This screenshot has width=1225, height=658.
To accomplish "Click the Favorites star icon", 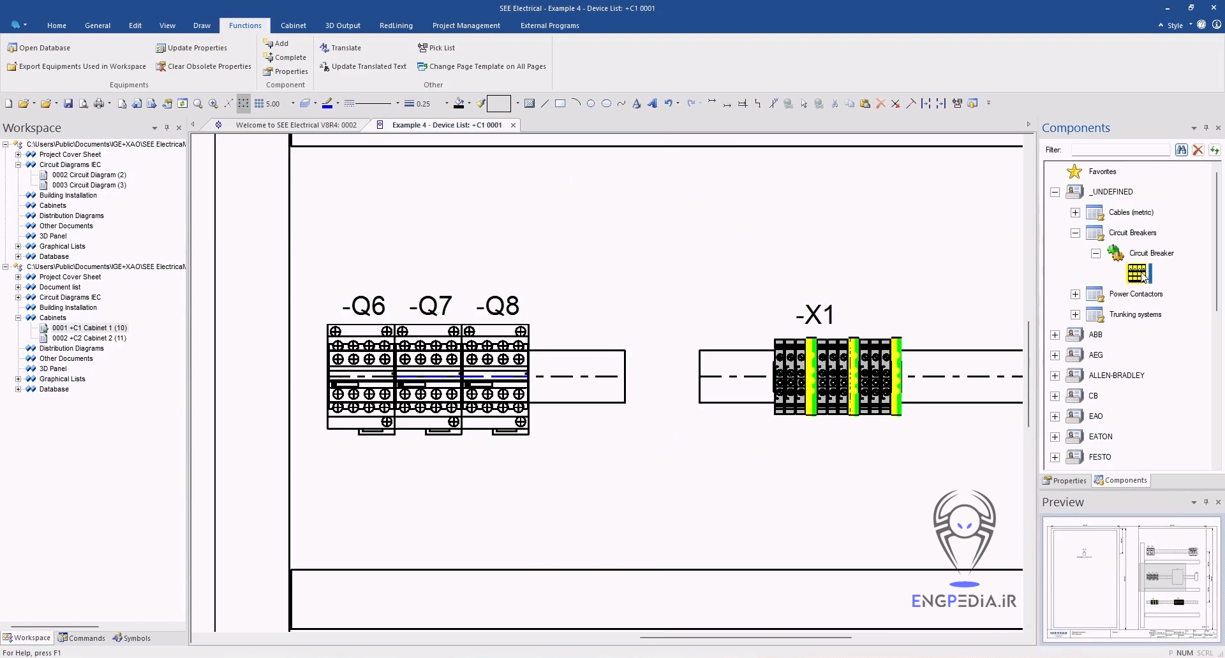I will coord(1074,172).
